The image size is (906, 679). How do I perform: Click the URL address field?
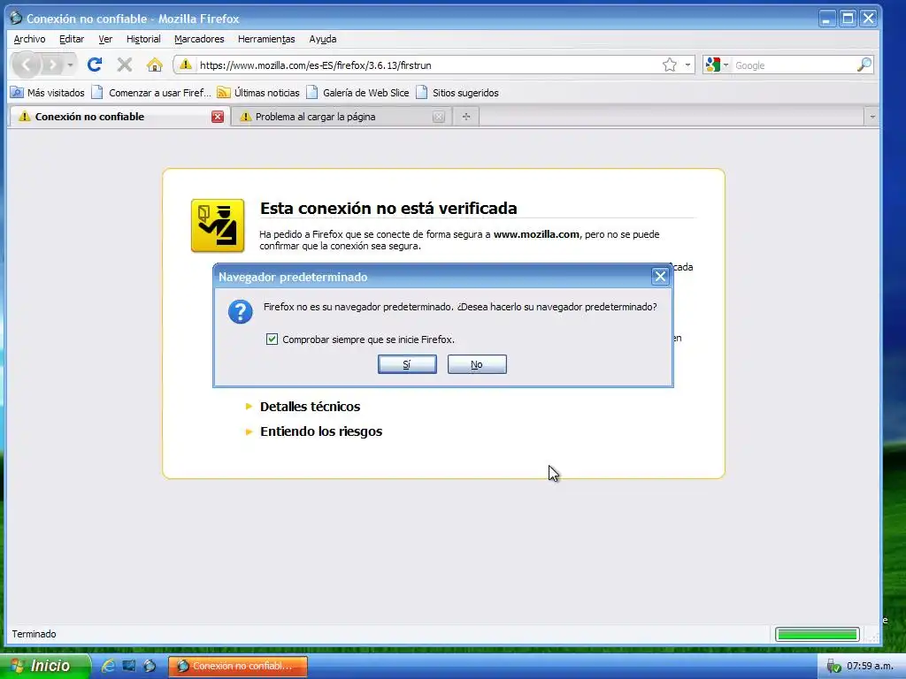tap(427, 65)
